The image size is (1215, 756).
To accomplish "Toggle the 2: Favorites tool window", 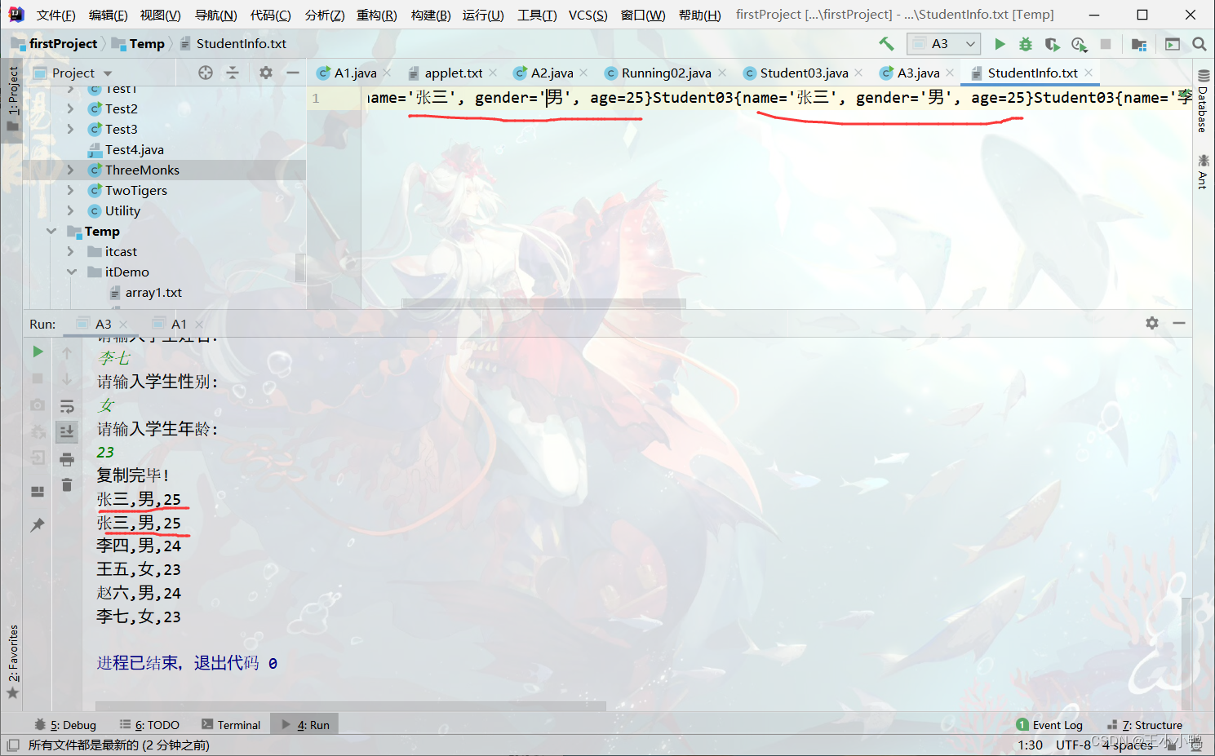I will [x=12, y=661].
